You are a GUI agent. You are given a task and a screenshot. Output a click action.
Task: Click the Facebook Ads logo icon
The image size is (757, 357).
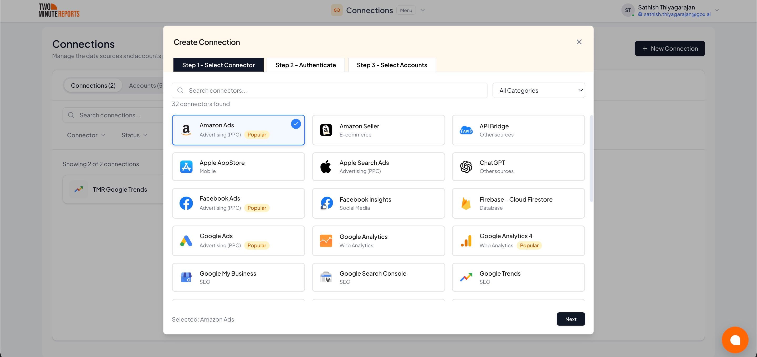(x=186, y=203)
